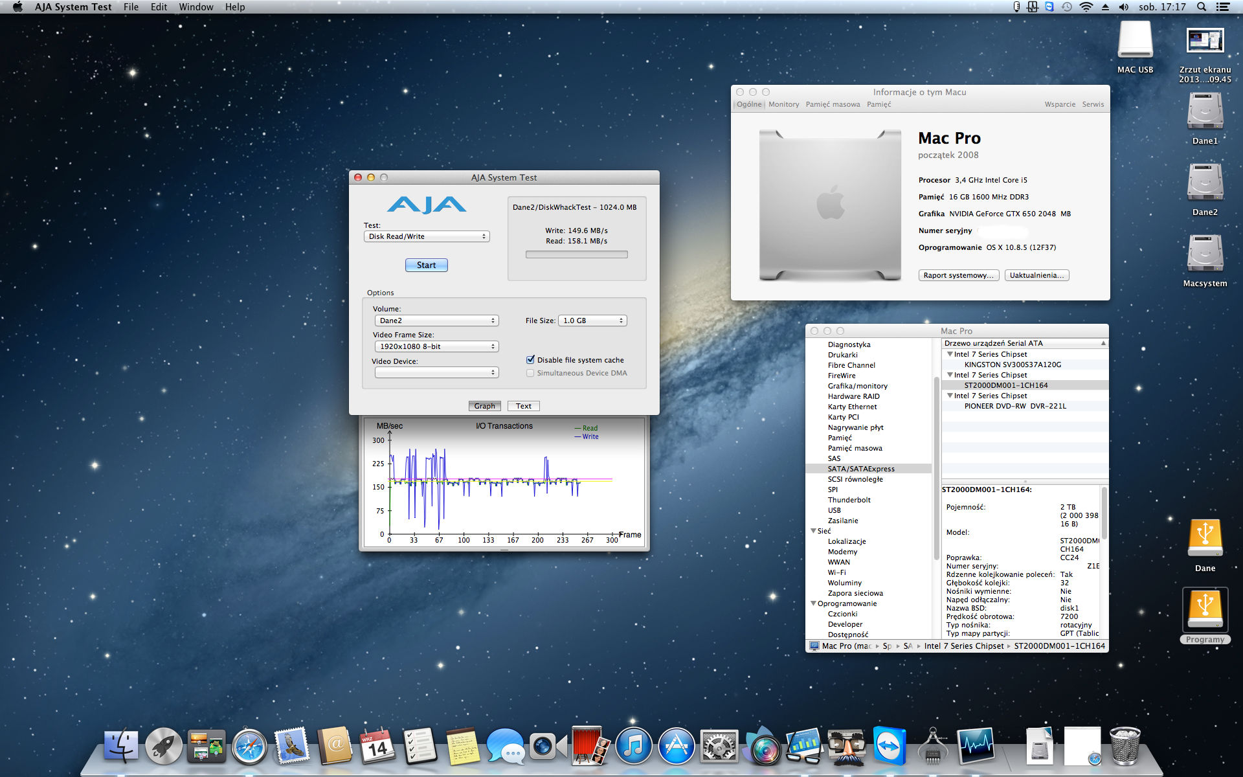Screen dimensions: 1243x777
Task: Open the App Store in Dock
Action: pos(676,746)
